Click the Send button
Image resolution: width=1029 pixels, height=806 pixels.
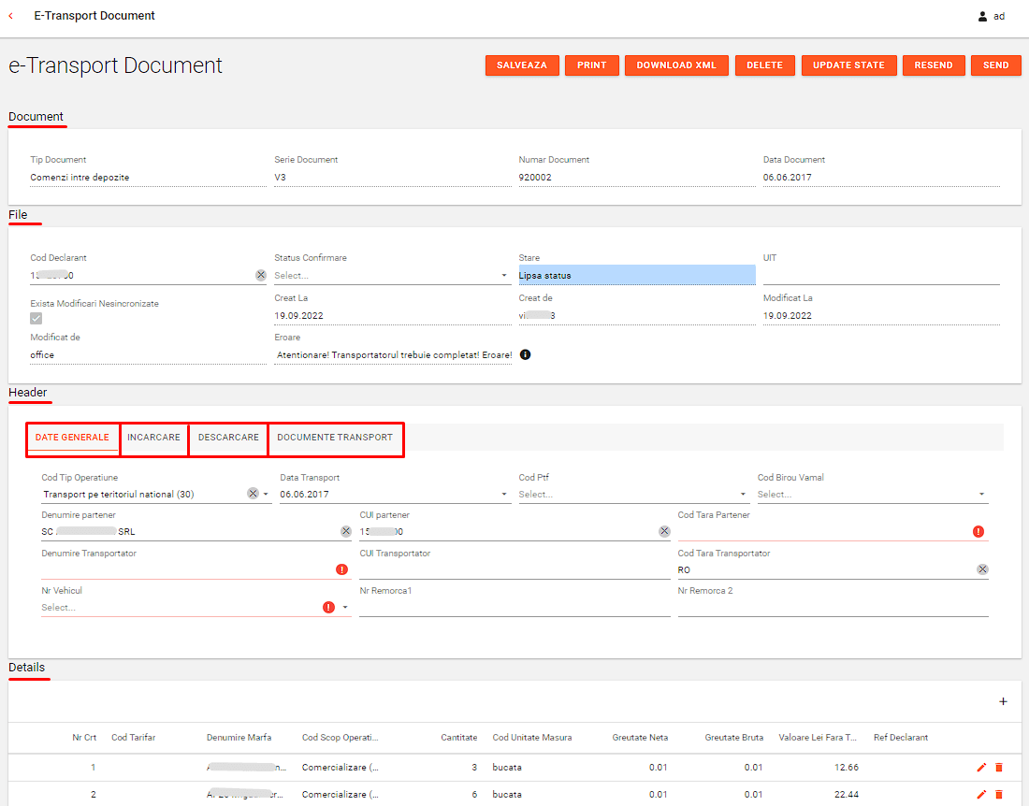pyautogui.click(x=995, y=65)
